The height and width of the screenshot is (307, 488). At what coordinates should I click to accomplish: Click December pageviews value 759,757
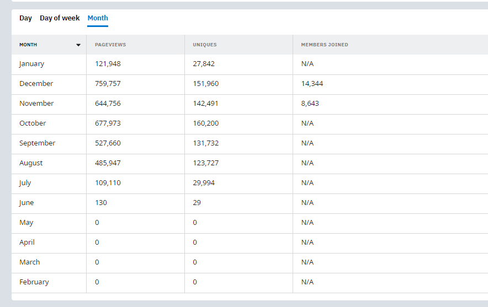tap(108, 84)
